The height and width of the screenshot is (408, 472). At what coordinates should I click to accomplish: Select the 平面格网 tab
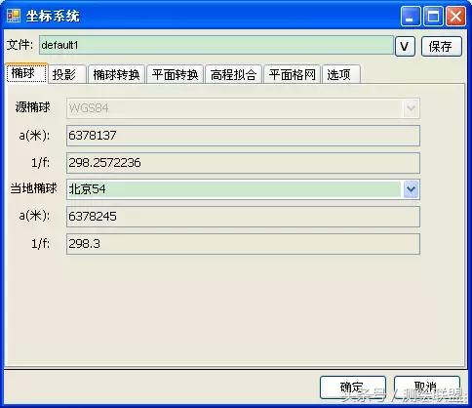293,74
